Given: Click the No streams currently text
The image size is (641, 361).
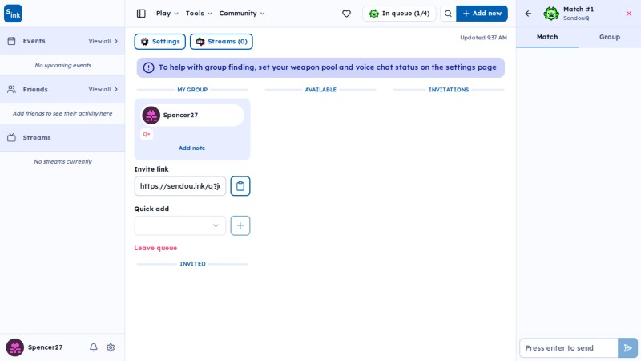Looking at the screenshot, I should [62, 161].
